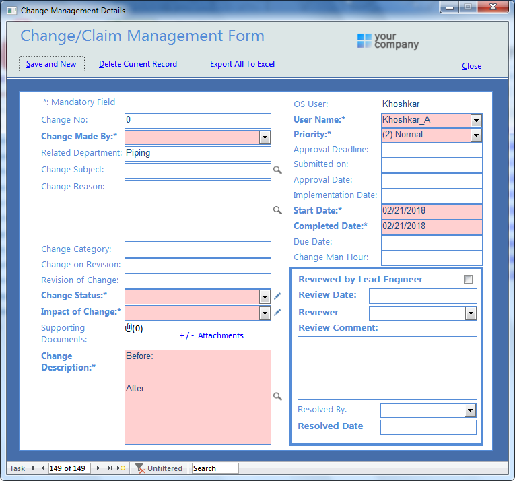
Task: Toggle the Unfiltered filter indicator
Action: tap(159, 468)
